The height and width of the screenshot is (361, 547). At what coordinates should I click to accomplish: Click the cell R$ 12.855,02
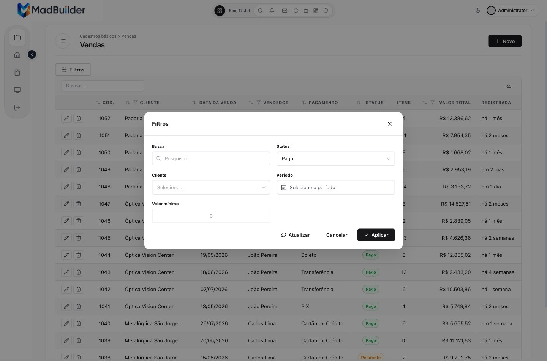click(455, 255)
